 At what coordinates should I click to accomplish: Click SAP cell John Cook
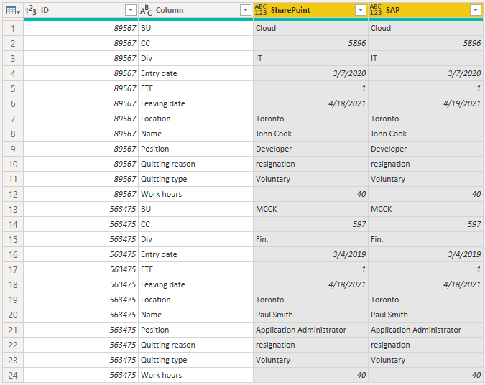click(x=425, y=134)
